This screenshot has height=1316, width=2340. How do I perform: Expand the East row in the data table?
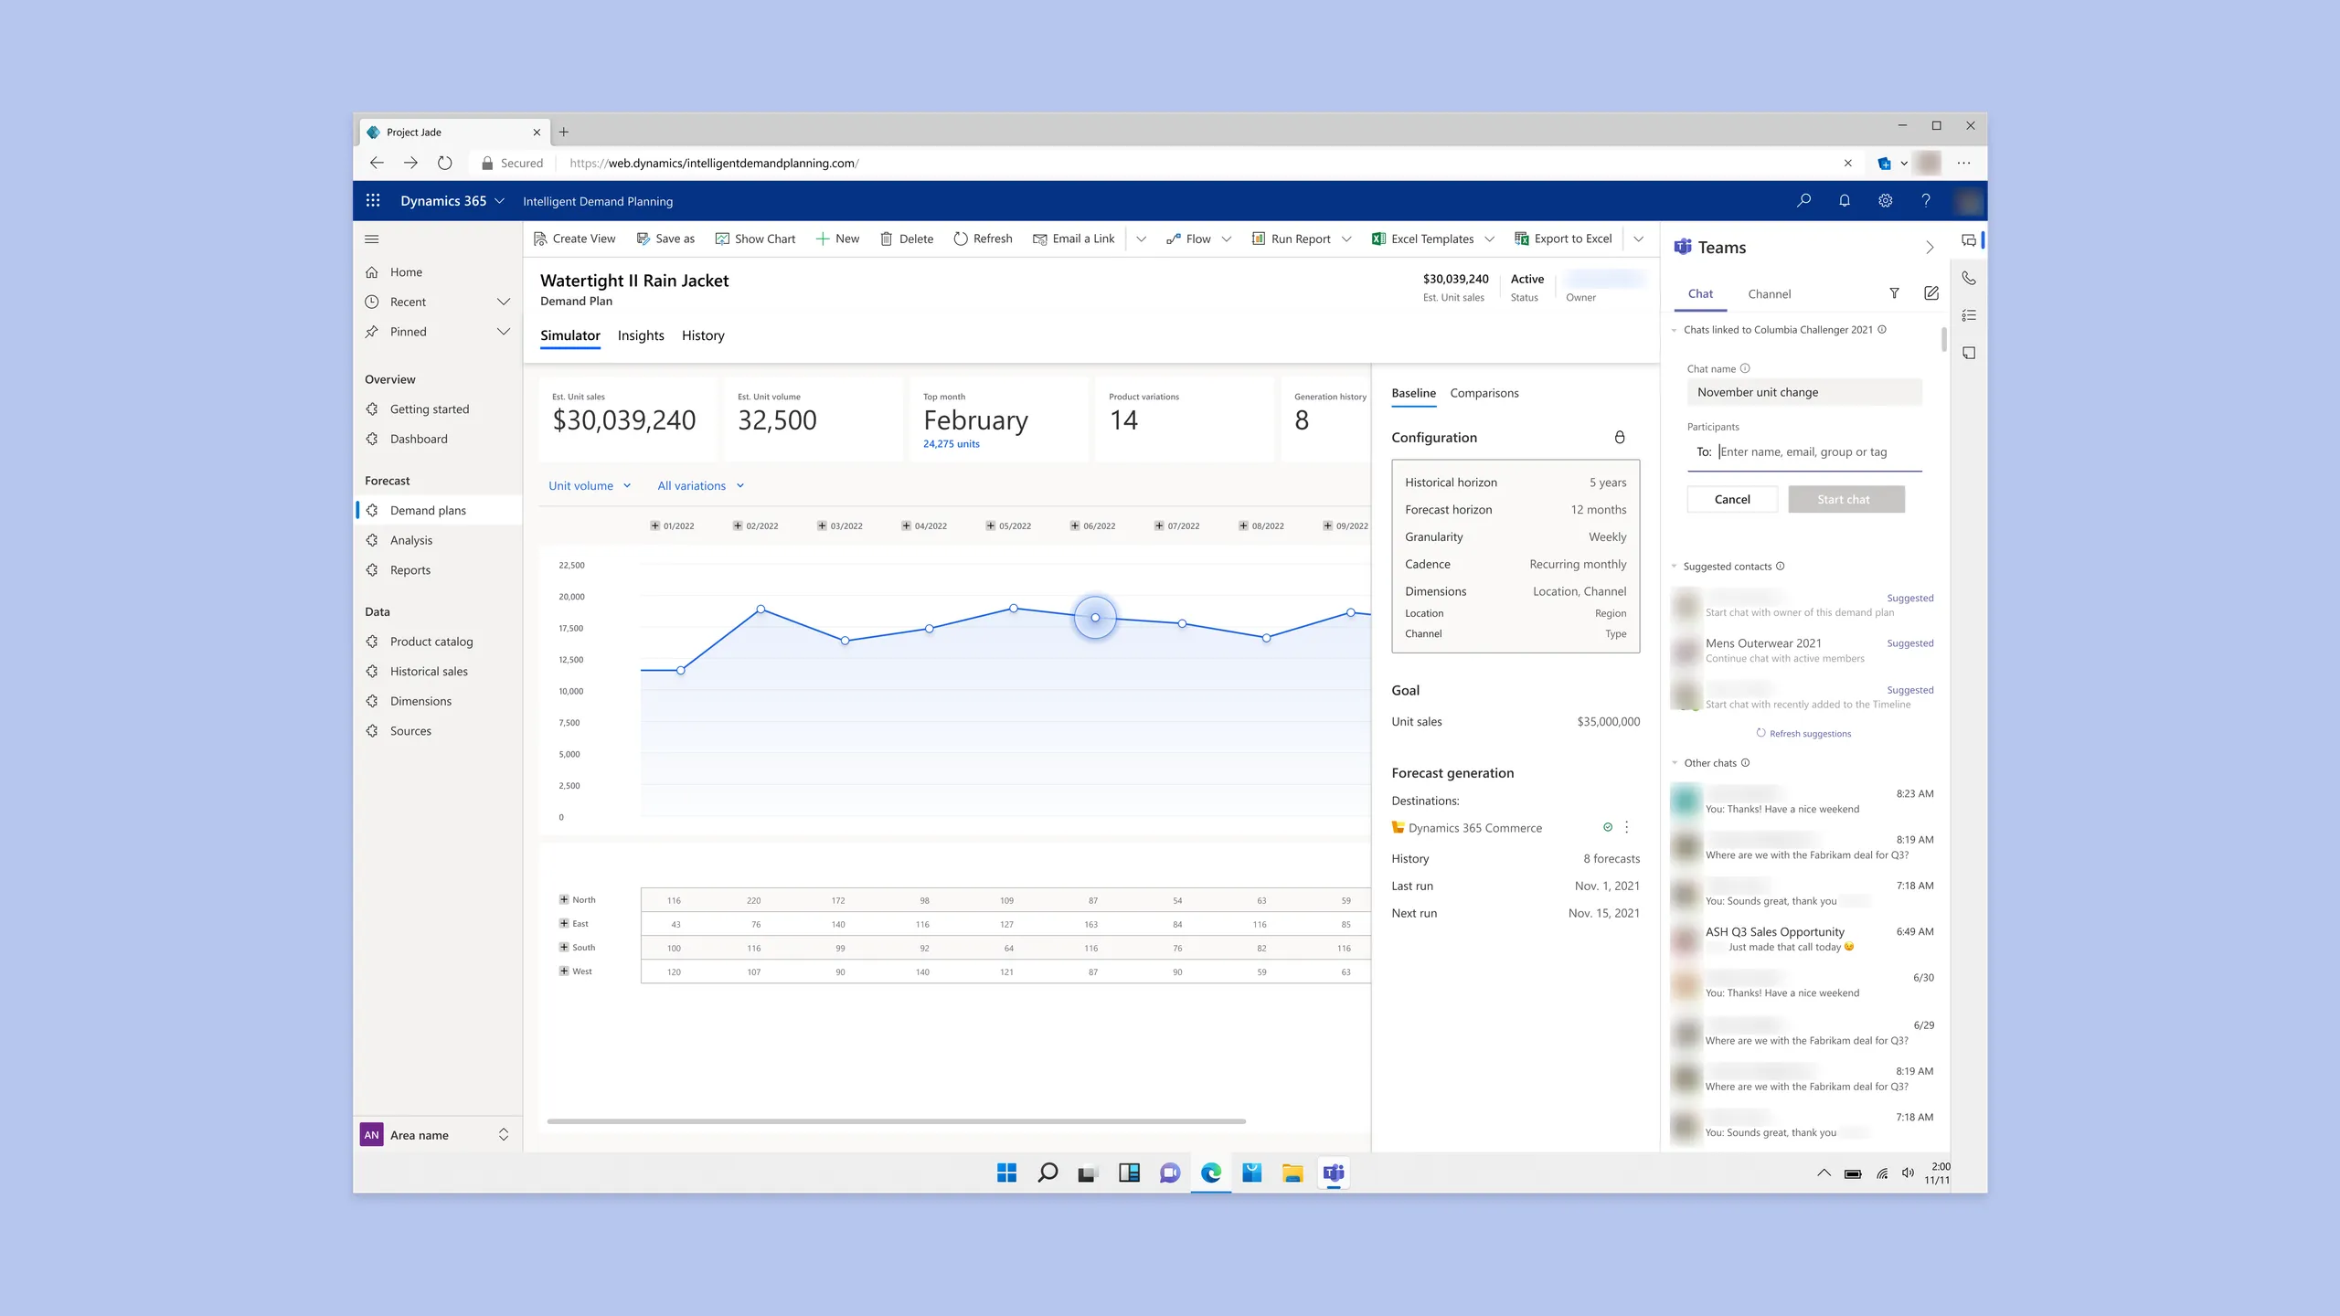pos(564,923)
